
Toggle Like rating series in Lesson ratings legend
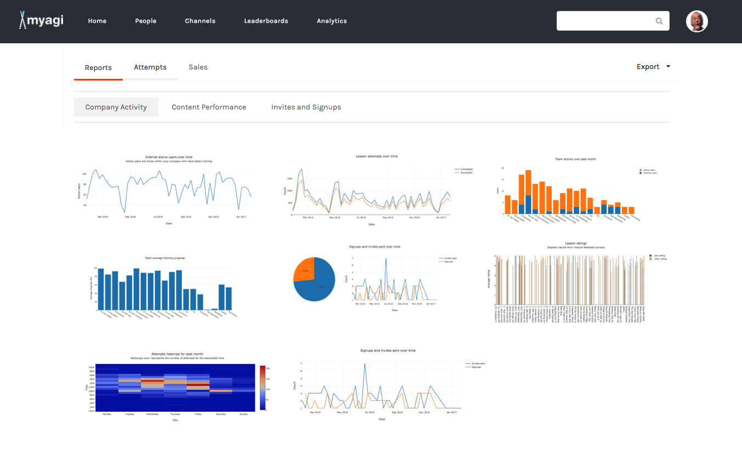tap(658, 255)
